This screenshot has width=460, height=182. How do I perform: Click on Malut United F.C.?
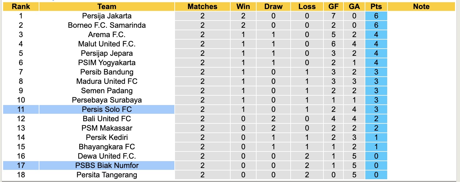pos(107,44)
